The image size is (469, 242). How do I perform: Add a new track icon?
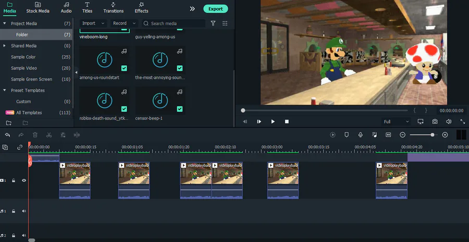coord(5,147)
